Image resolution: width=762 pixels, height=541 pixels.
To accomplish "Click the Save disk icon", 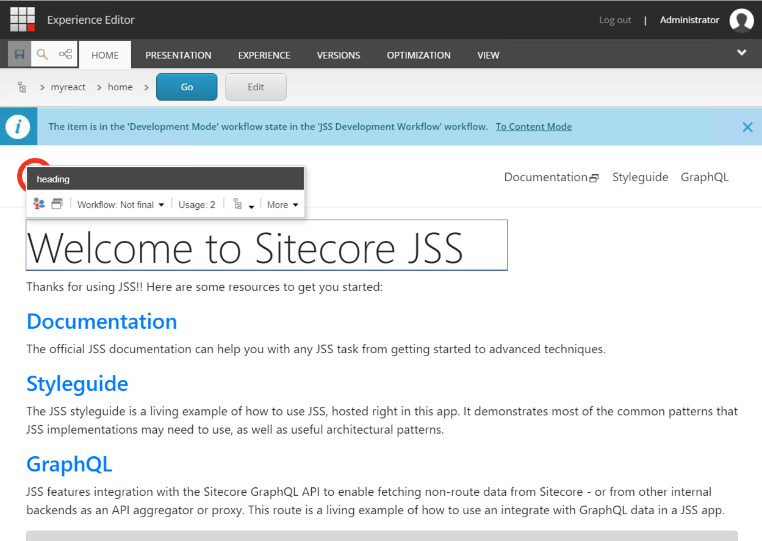I will tap(20, 54).
